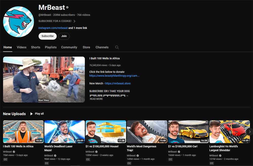Screen dimensions: 253x166
Task: Open the $1 vs $100,000,000 House thumbnail
Action: tap(106, 132)
